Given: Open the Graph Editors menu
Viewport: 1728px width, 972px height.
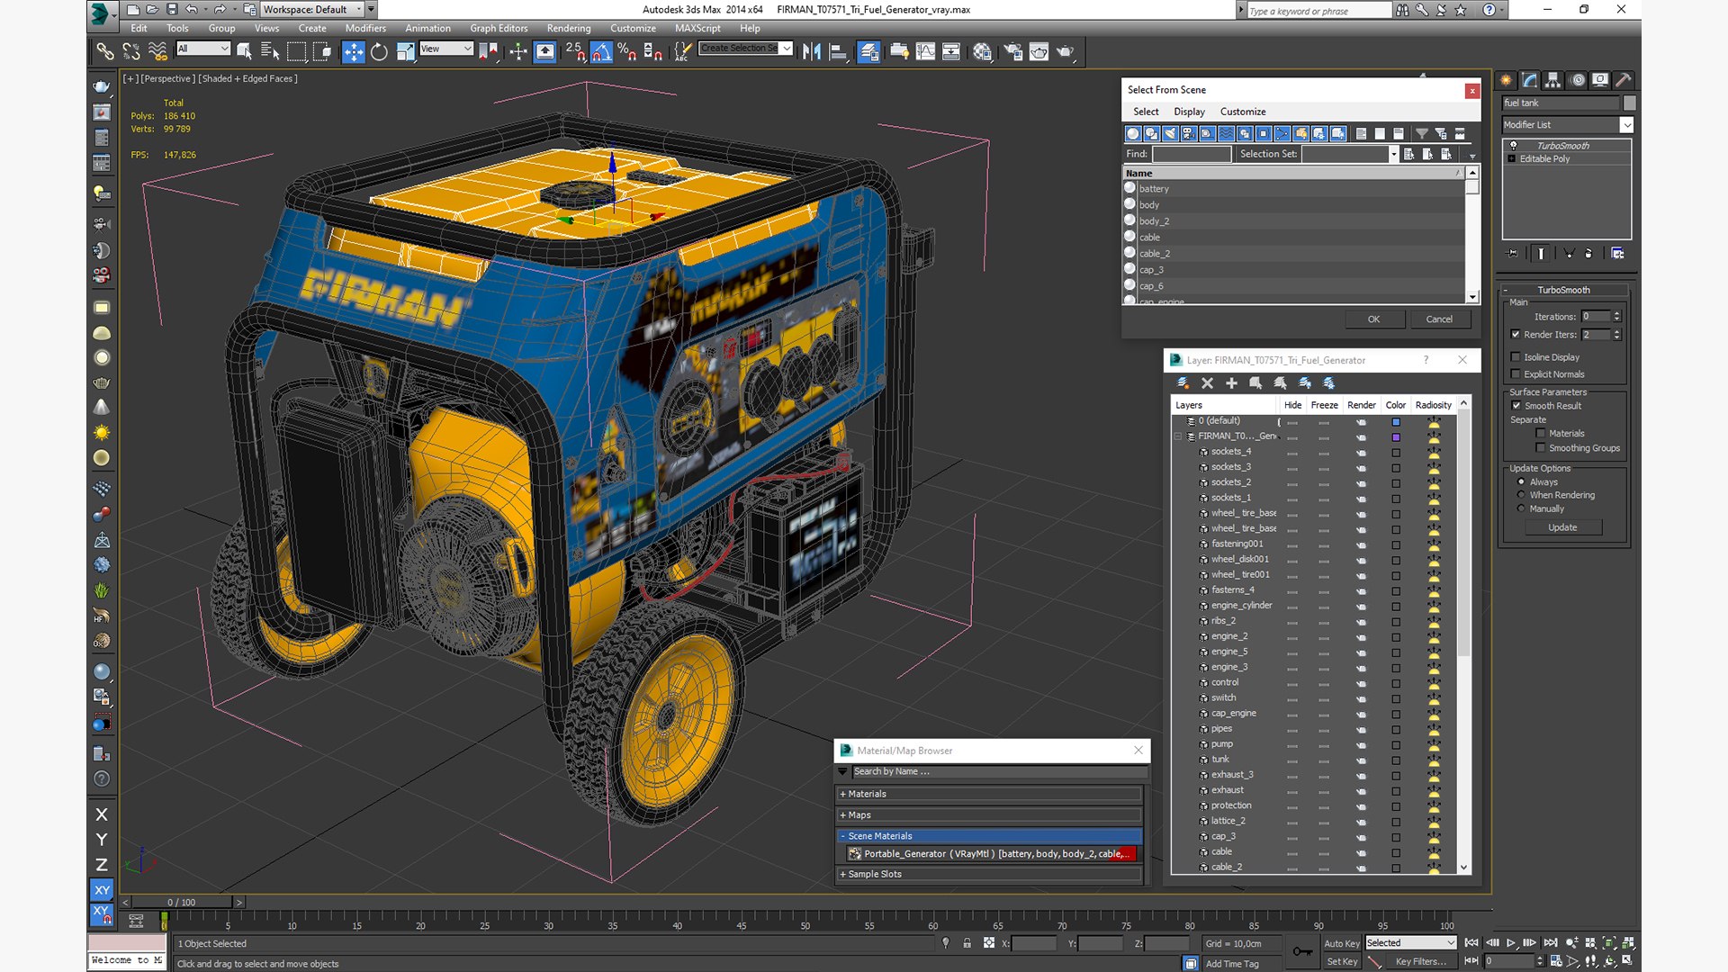Looking at the screenshot, I should coord(499,28).
